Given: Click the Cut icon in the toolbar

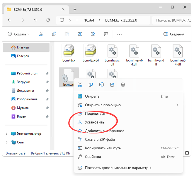Looking at the screenshot, I should (x=41, y=34).
